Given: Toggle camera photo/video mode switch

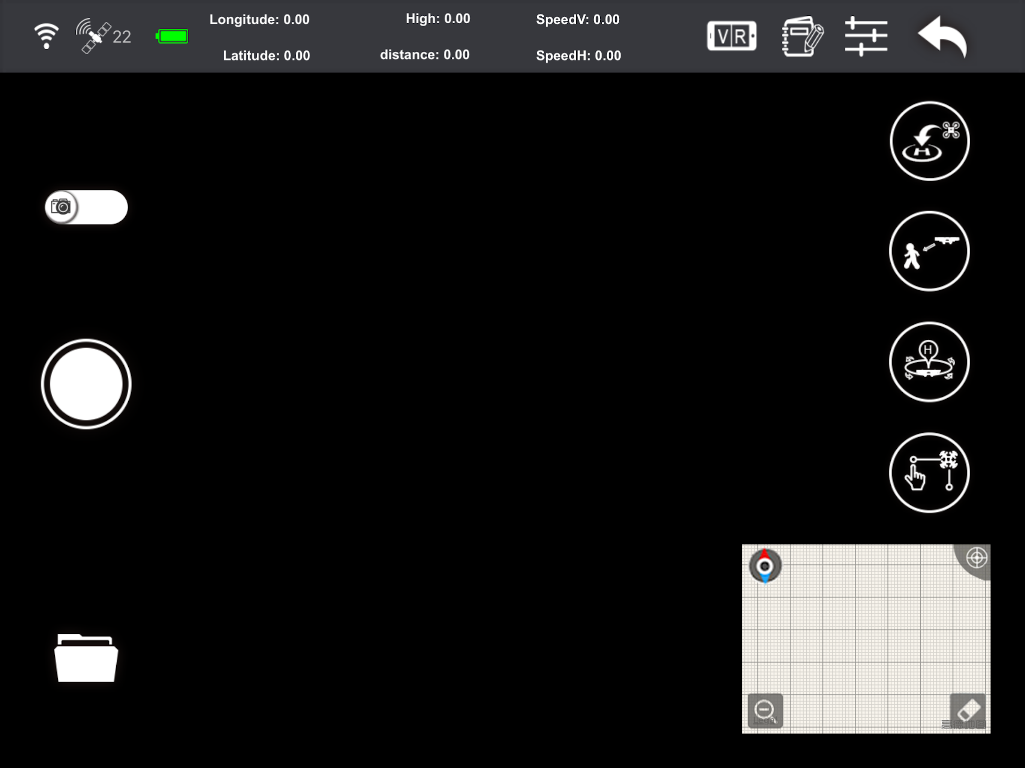Looking at the screenshot, I should coord(86,207).
